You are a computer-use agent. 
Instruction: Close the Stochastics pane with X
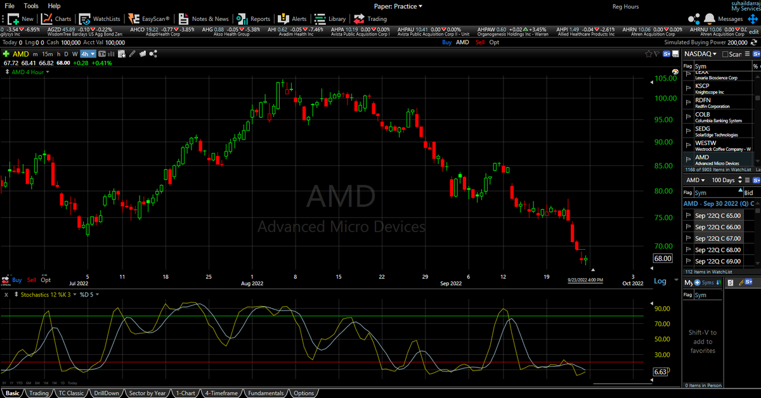click(6, 295)
